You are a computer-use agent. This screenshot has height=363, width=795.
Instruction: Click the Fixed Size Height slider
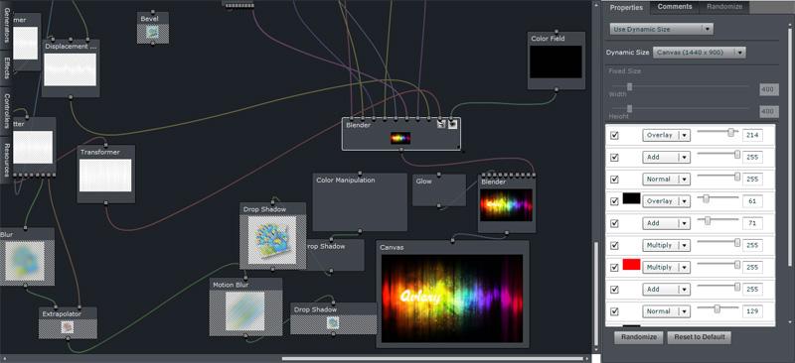coord(681,108)
